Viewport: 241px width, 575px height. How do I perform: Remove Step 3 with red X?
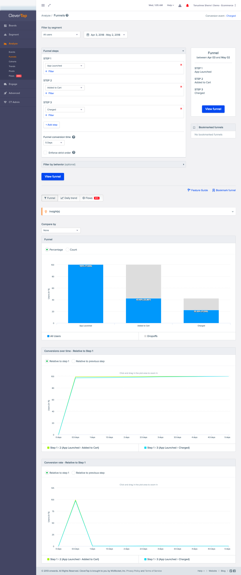tap(181, 108)
